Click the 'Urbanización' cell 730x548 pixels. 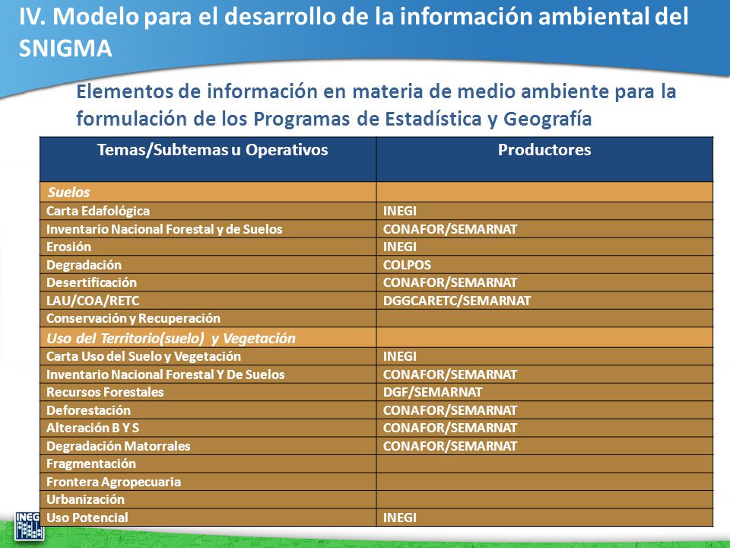click(x=208, y=499)
